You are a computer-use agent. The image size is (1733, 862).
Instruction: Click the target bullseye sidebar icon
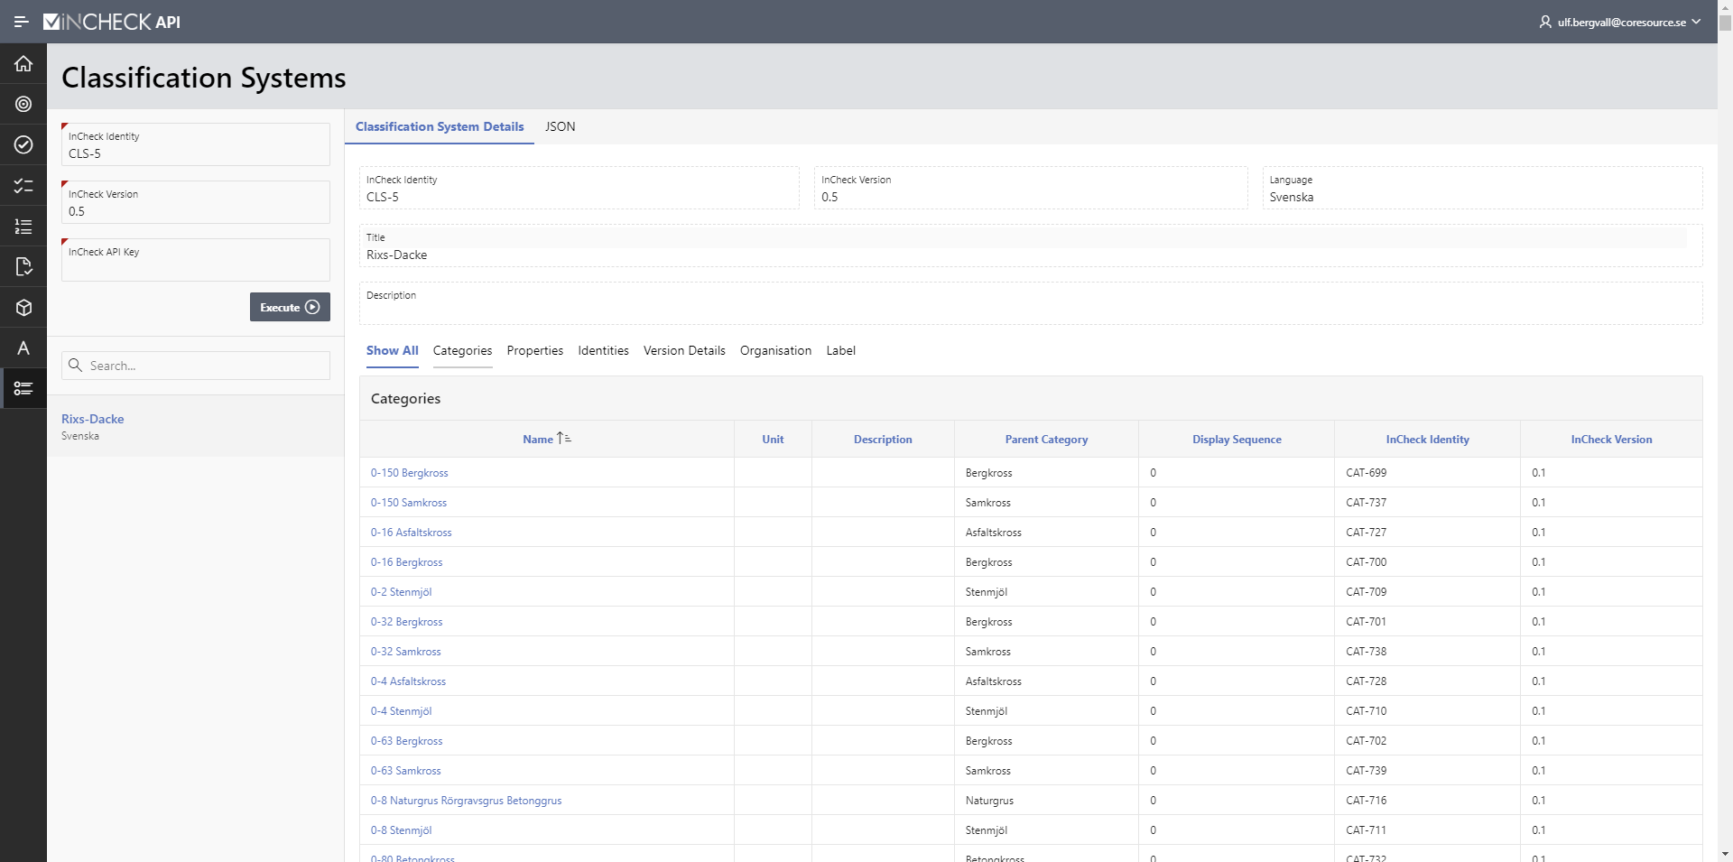[x=23, y=104]
